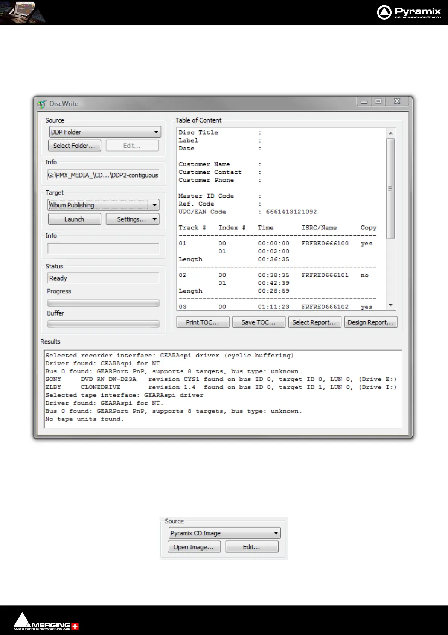Image resolution: width=448 pixels, height=635 pixels.
Task: Open Design Report editor
Action: click(370, 322)
